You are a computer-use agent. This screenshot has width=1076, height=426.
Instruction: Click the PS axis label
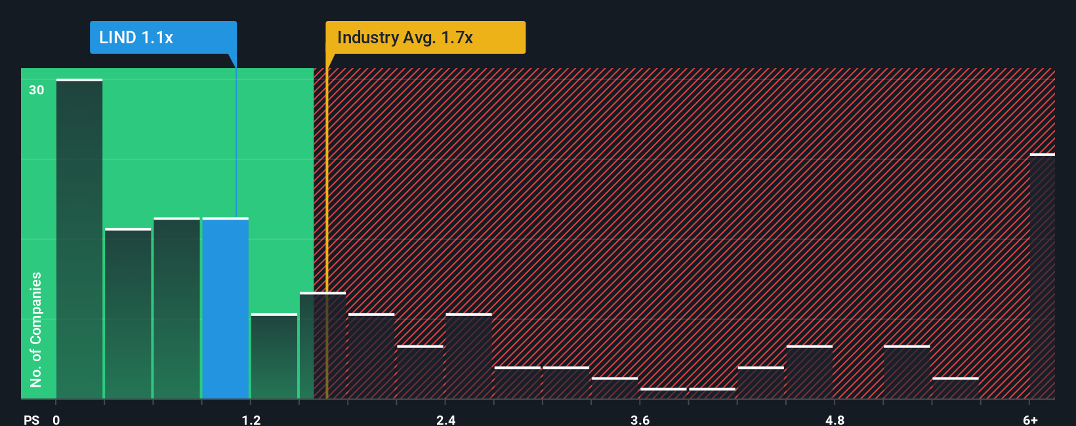(31, 419)
